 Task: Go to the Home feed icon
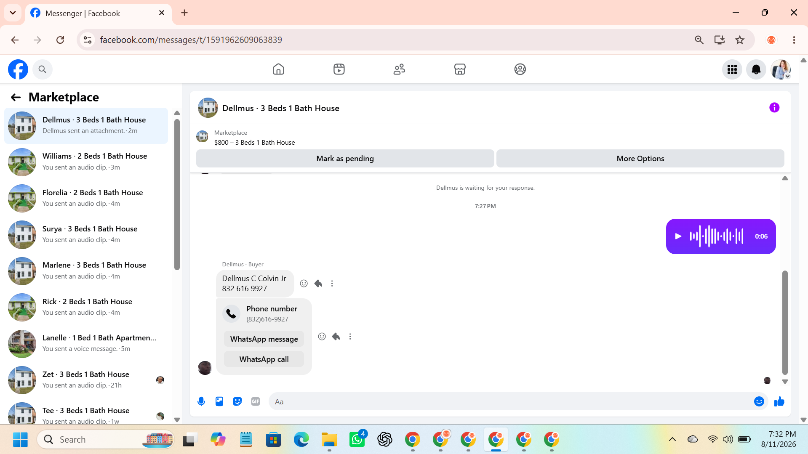pyautogui.click(x=278, y=69)
